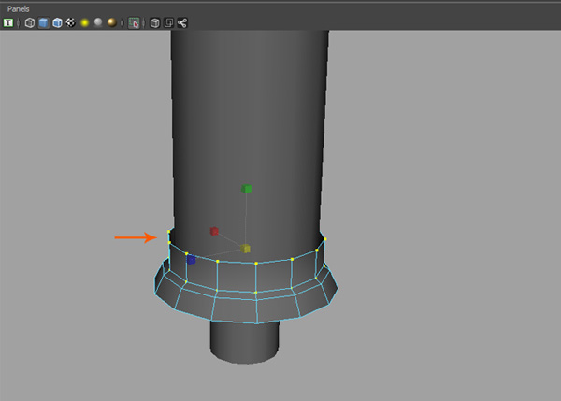Click overlapping squares X-ray joints icon

(168, 21)
